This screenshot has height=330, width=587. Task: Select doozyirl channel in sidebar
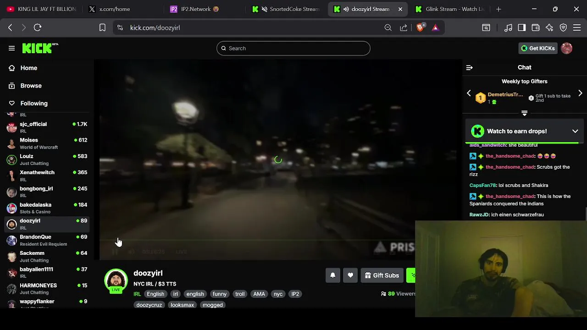[47, 224]
